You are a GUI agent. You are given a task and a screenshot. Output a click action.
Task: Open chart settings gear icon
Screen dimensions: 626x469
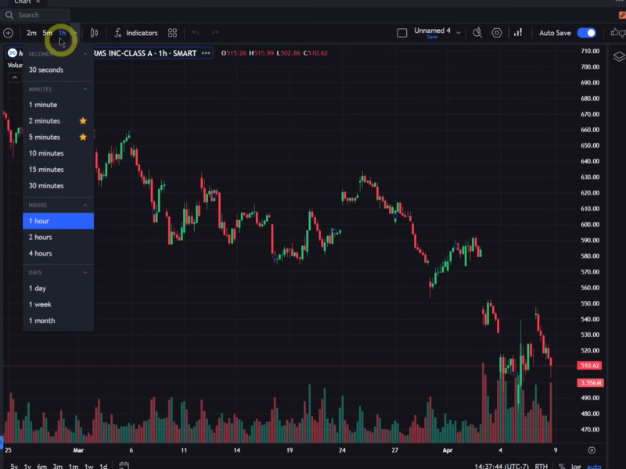[497, 33]
